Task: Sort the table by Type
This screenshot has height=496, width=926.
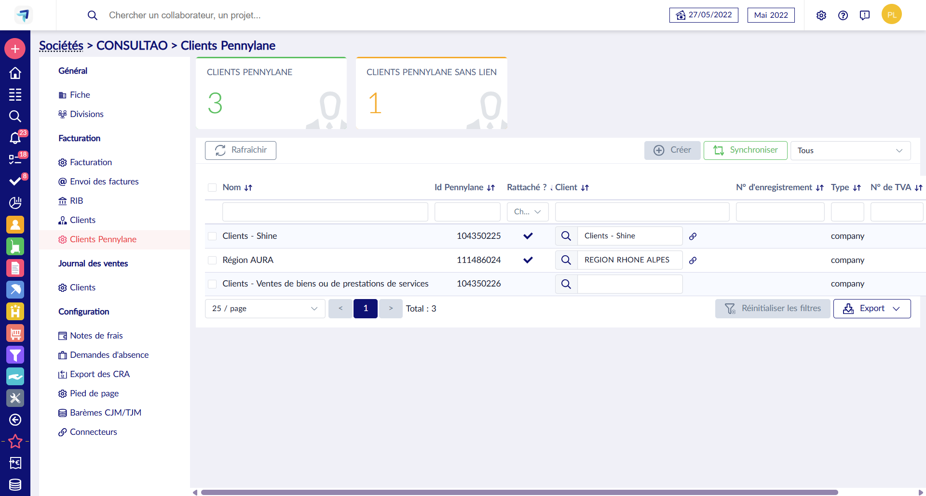Action: click(857, 188)
